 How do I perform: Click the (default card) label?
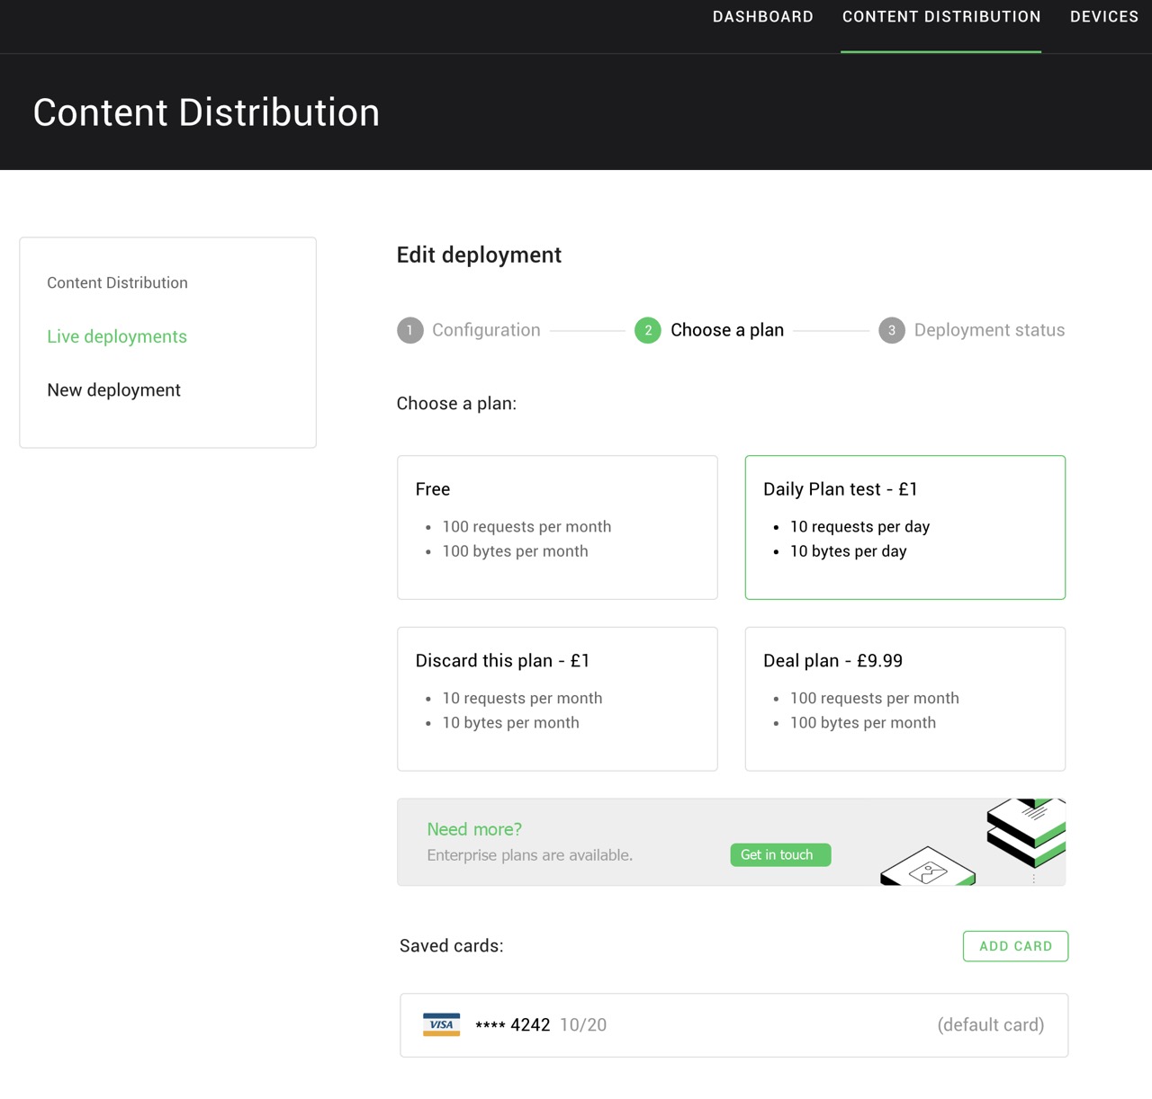pyautogui.click(x=990, y=1024)
